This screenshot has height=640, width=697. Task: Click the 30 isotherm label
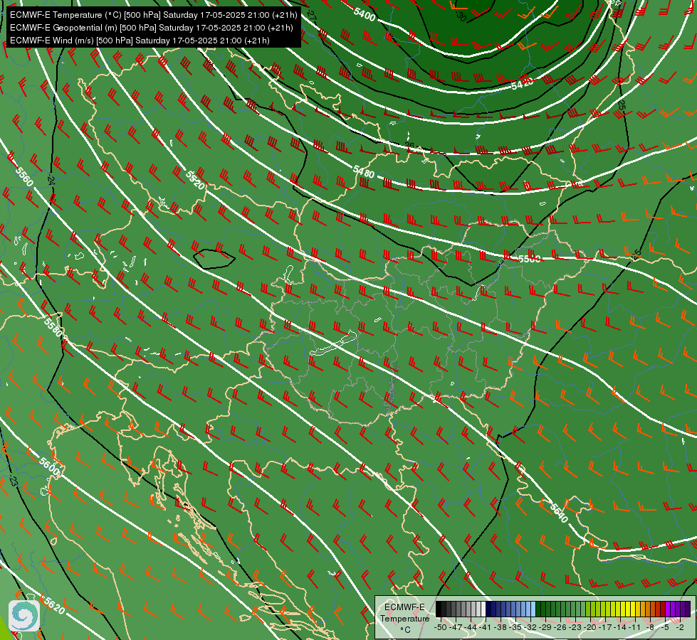(461, 16)
